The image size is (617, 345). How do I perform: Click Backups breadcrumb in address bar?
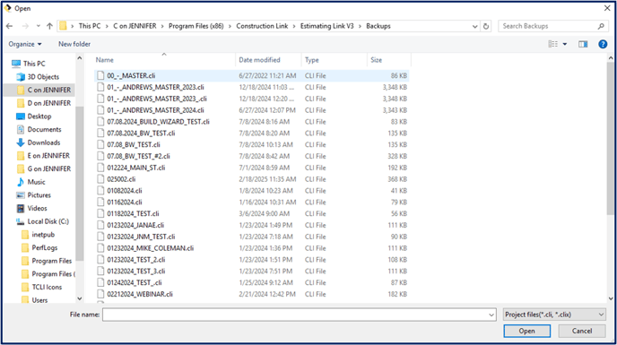click(x=378, y=26)
